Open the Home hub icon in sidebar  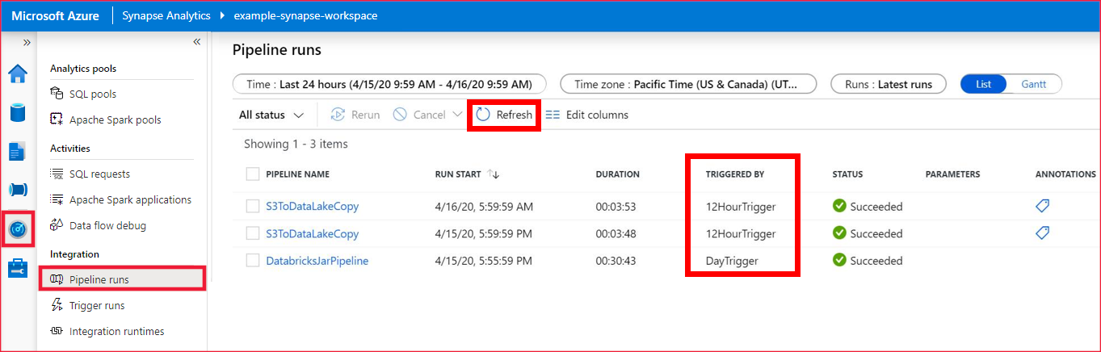[x=18, y=73]
